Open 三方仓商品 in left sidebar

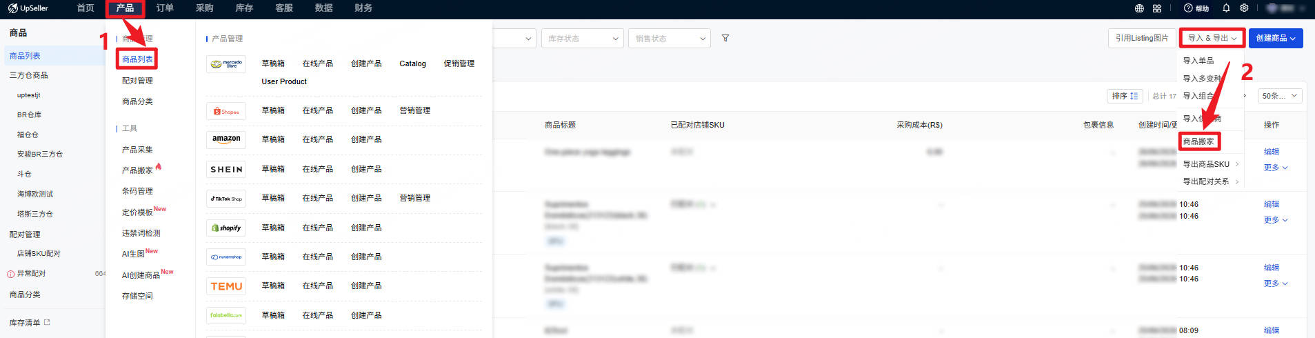pos(29,75)
